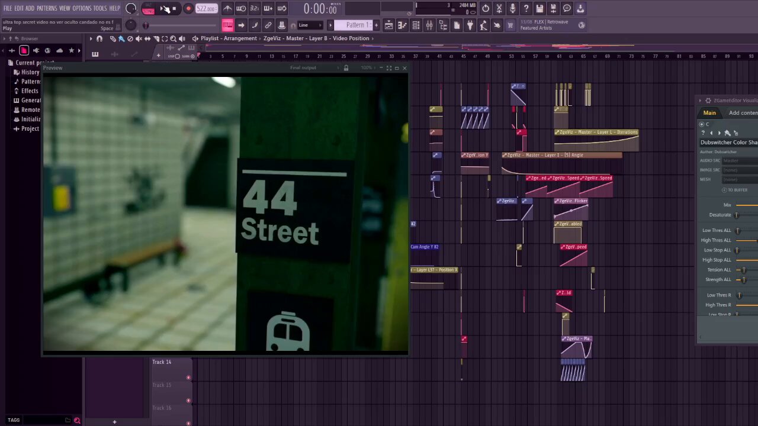The width and height of the screenshot is (758, 426).
Task: Add a new pattern with plus button
Action: click(376, 25)
